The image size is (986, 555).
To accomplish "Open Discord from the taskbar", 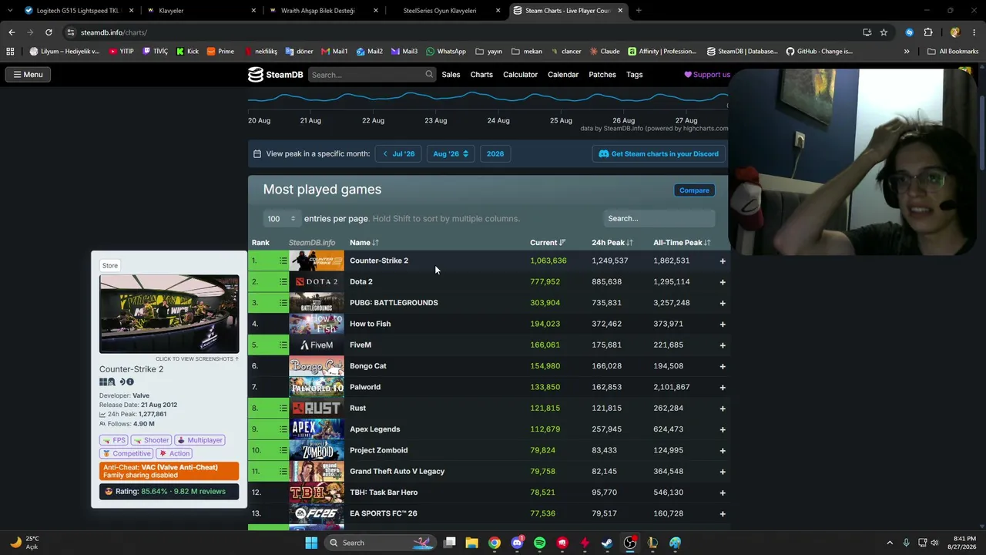I will (x=517, y=543).
